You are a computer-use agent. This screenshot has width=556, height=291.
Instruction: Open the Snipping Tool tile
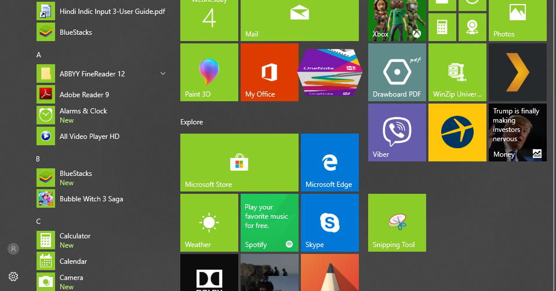click(397, 223)
